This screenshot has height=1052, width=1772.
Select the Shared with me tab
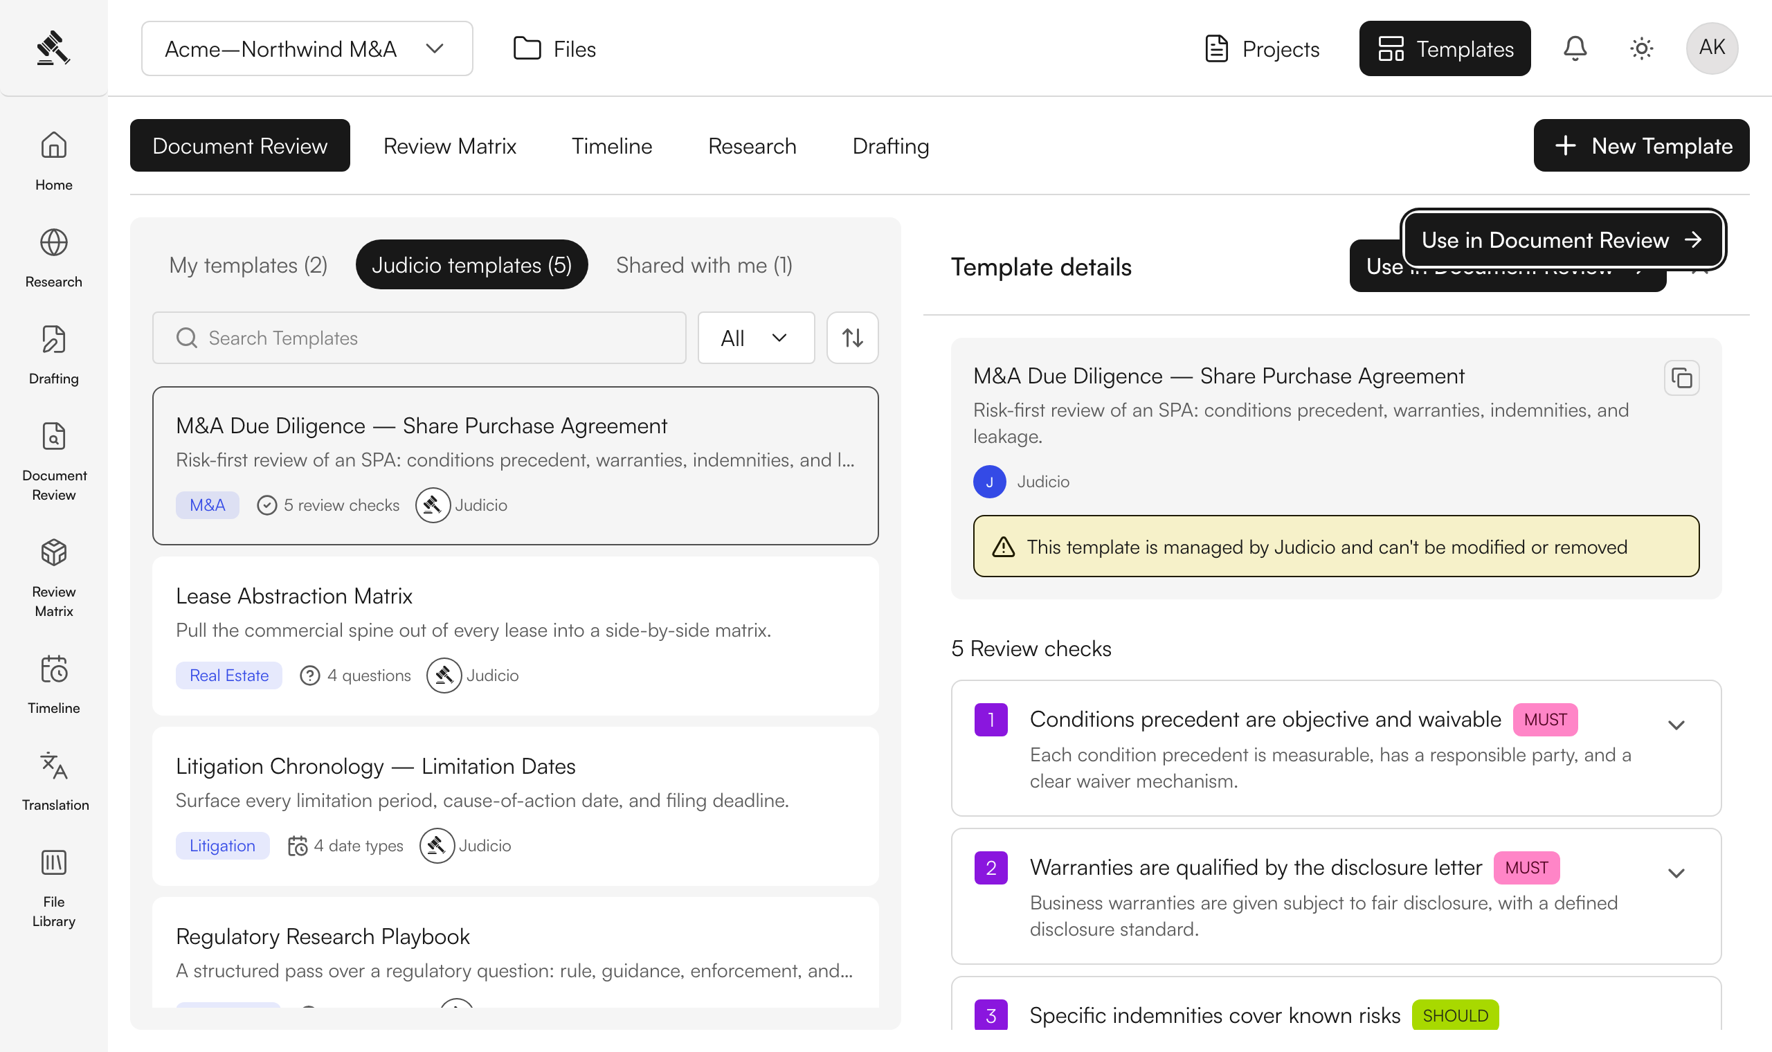click(704, 264)
